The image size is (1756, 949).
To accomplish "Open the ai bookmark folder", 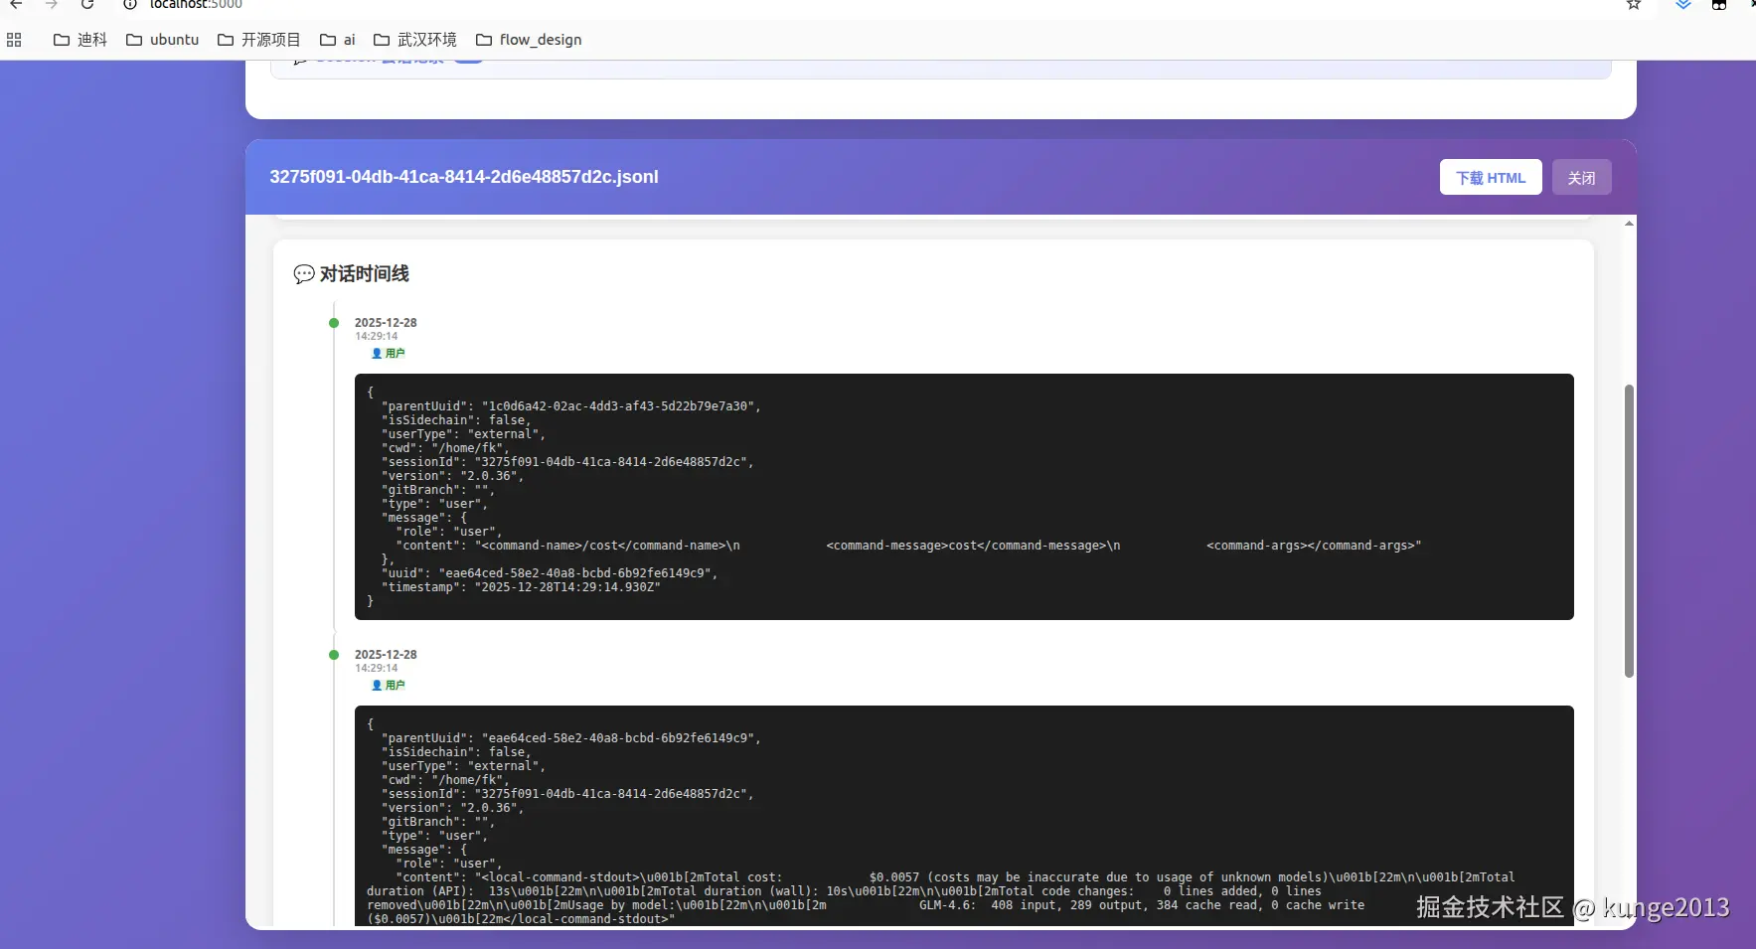I will point(338,40).
